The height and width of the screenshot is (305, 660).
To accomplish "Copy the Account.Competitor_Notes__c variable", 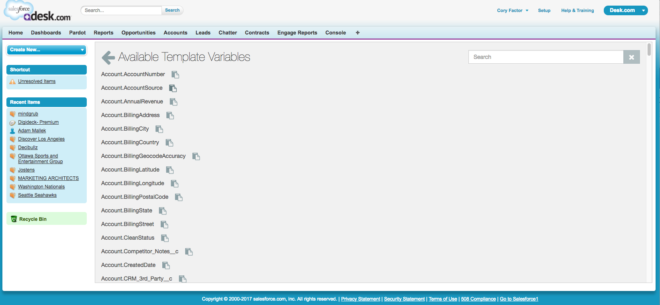I will (x=189, y=252).
